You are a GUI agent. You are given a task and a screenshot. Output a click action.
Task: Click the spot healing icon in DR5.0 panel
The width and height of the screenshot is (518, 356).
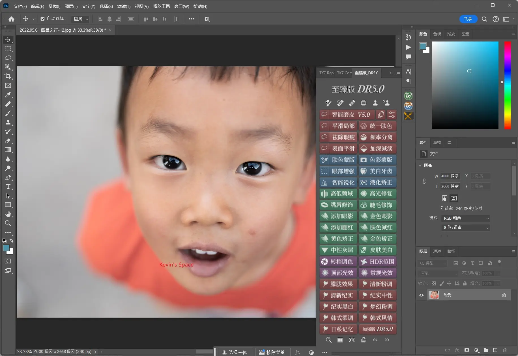340,103
